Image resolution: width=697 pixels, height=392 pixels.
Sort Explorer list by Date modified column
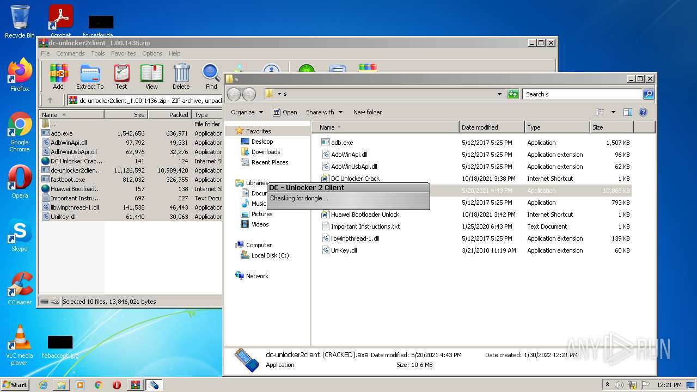492,127
